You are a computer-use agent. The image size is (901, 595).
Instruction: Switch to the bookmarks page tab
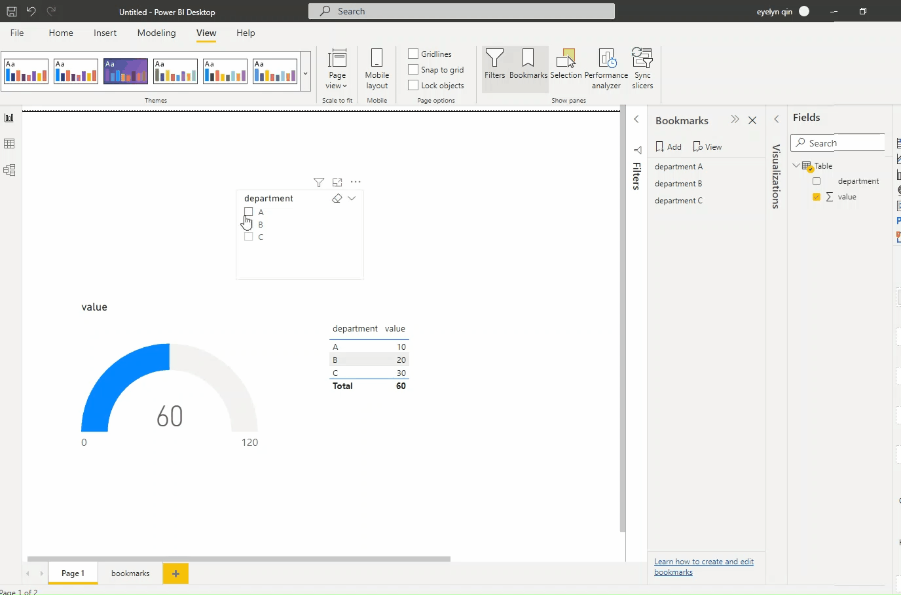(x=130, y=573)
